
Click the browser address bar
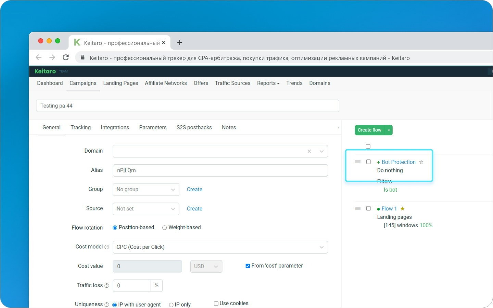pyautogui.click(x=284, y=58)
